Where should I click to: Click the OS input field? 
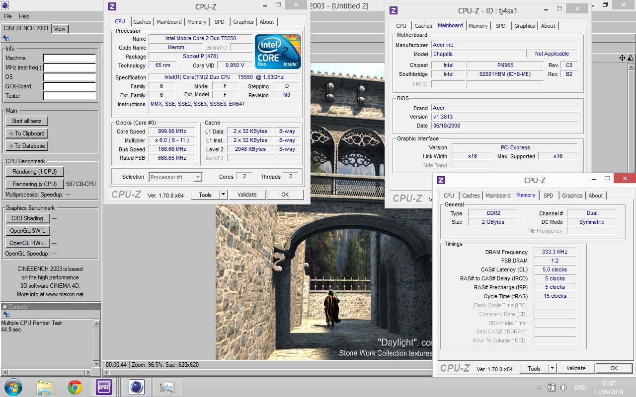pyautogui.click(x=69, y=77)
